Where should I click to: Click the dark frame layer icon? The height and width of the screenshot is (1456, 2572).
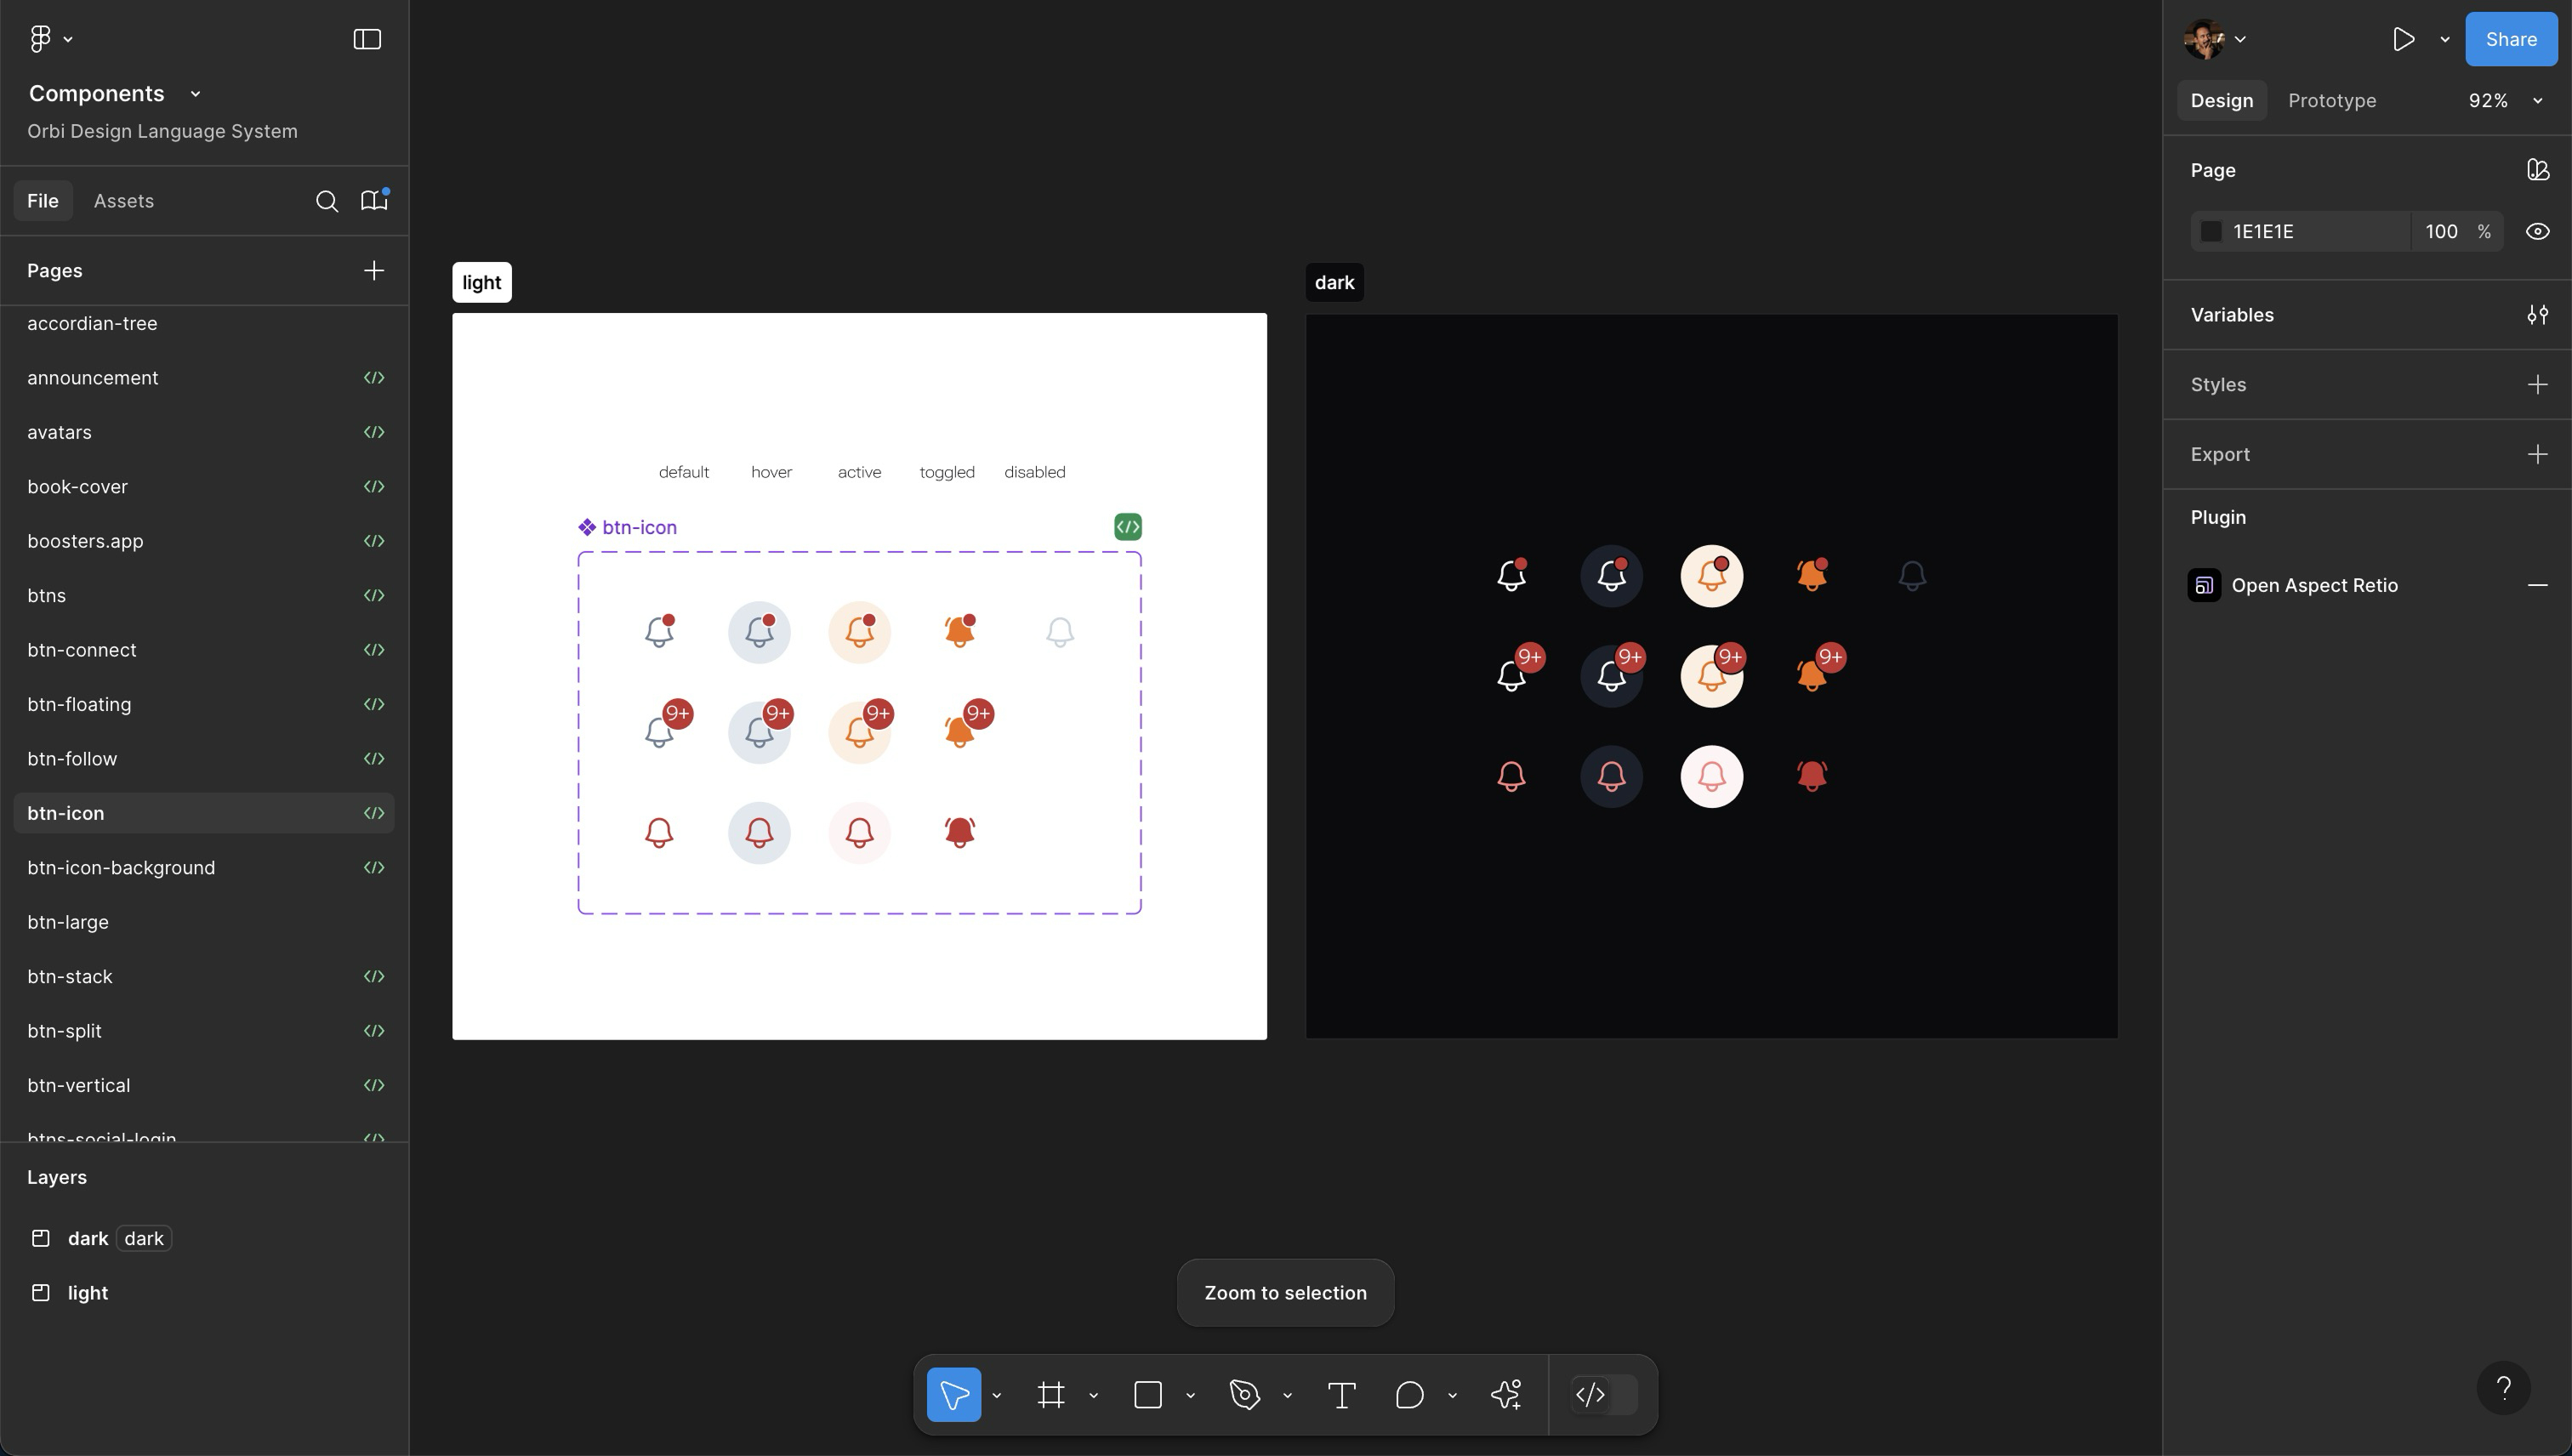pos(41,1239)
